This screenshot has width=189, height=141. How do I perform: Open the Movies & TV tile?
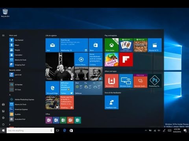155,45
